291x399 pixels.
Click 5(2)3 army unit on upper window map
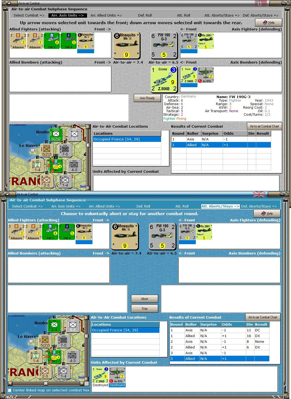pos(47,150)
